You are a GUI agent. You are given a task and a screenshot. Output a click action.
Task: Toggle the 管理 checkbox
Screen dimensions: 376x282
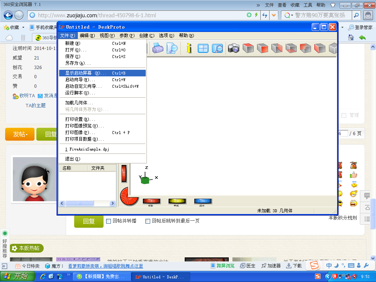pos(344,115)
